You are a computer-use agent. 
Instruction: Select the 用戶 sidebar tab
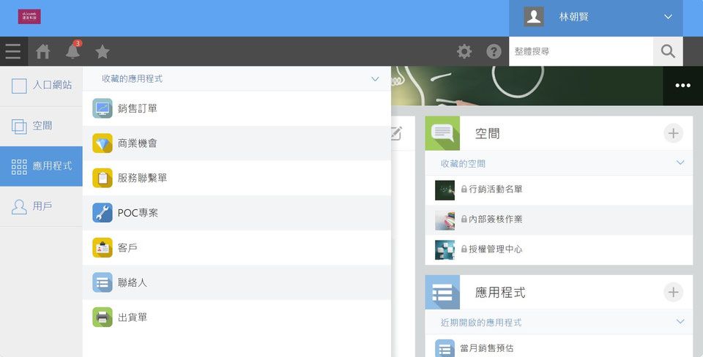pos(41,206)
